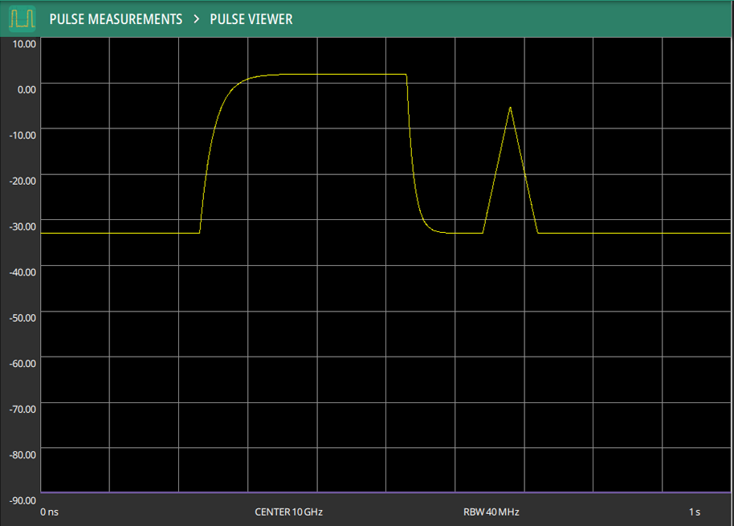Click the -80.00 amplitude axis label

[x=22, y=455]
